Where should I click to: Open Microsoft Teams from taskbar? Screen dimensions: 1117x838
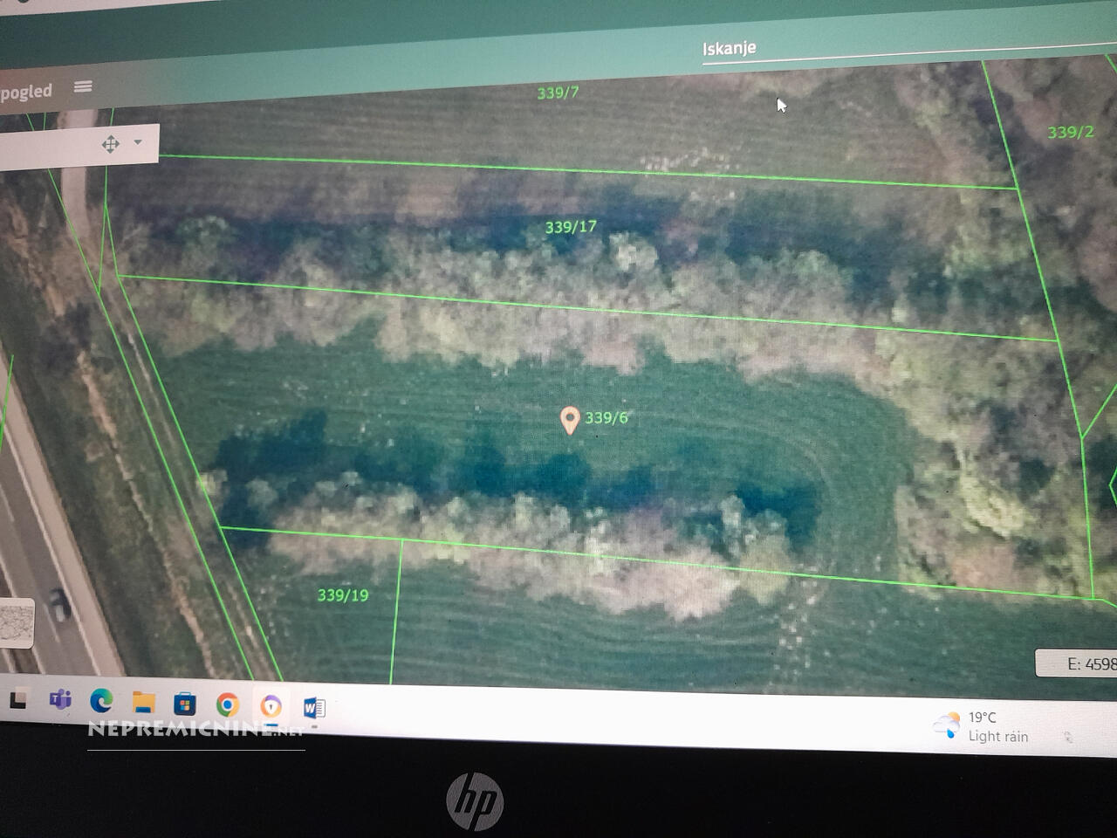click(x=60, y=700)
